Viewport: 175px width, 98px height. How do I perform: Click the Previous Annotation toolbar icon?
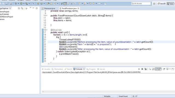[85, 4]
